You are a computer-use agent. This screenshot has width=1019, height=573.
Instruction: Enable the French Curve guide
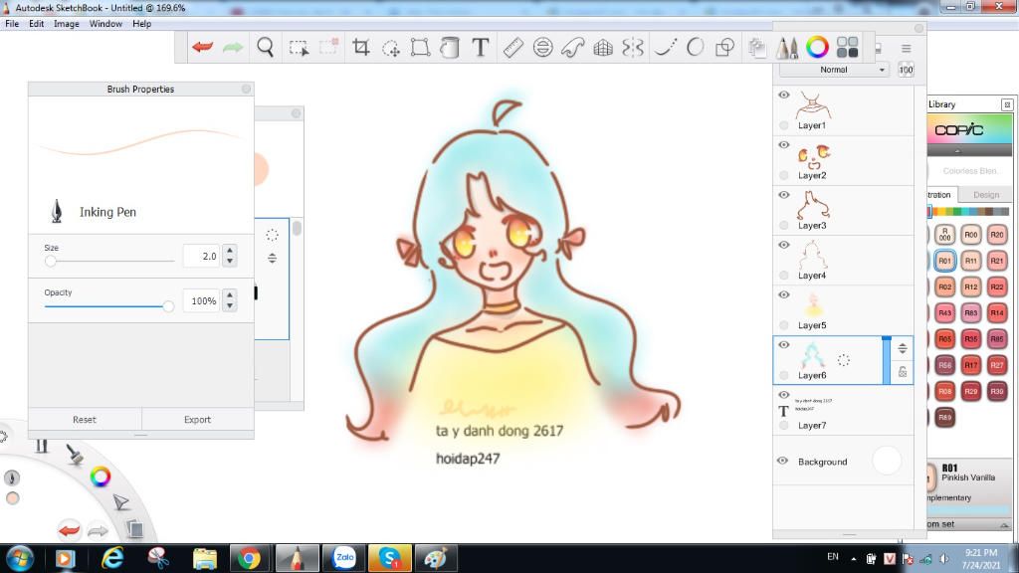[x=572, y=48]
